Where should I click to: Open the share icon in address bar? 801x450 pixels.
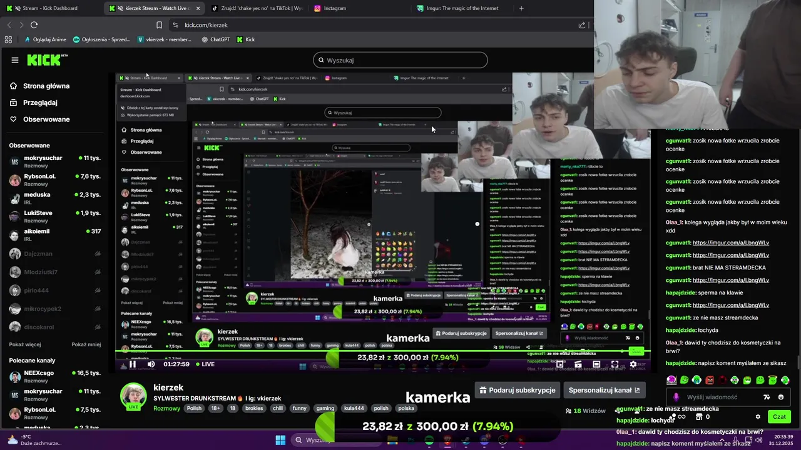point(582,25)
